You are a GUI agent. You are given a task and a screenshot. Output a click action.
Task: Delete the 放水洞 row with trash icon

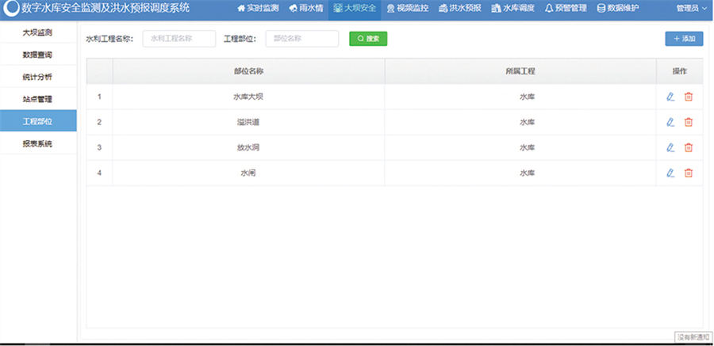[x=689, y=147]
